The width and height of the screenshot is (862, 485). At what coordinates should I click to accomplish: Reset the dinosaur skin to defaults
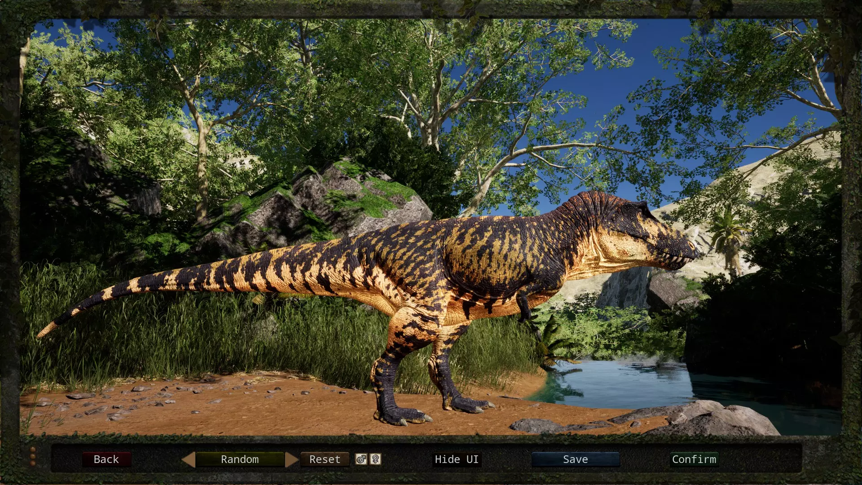[325, 459]
